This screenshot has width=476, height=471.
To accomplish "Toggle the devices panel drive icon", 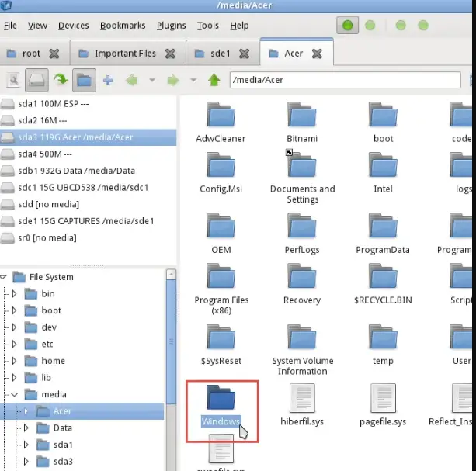I will click(36, 80).
